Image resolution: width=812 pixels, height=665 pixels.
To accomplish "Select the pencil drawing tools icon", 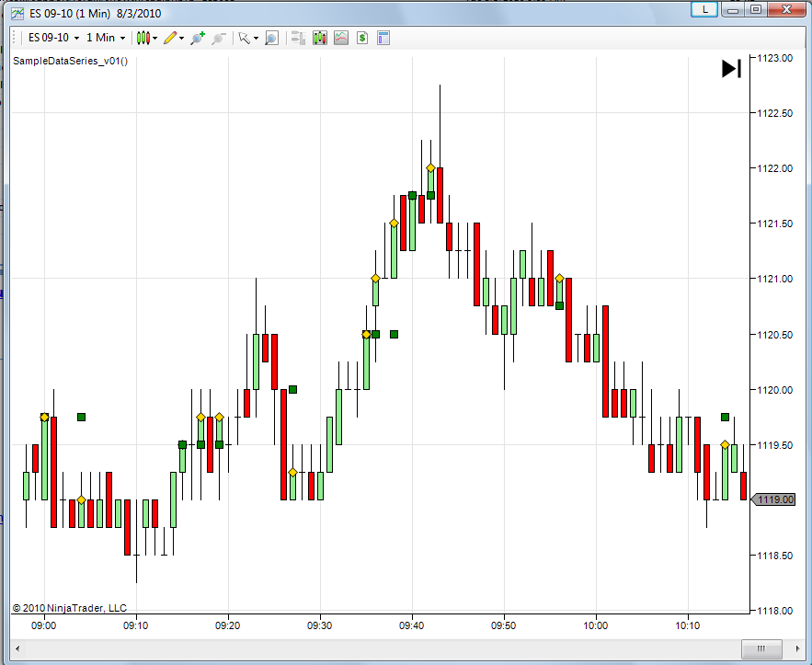I will (x=170, y=38).
